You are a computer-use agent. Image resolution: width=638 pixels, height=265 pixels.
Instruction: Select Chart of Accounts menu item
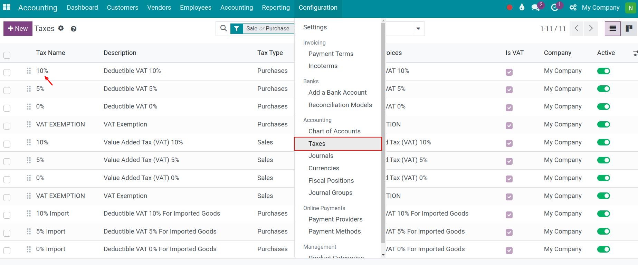334,131
